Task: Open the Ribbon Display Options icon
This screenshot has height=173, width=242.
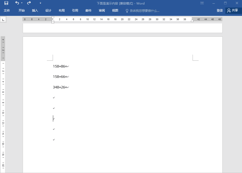Action: pyautogui.click(x=202, y=3)
